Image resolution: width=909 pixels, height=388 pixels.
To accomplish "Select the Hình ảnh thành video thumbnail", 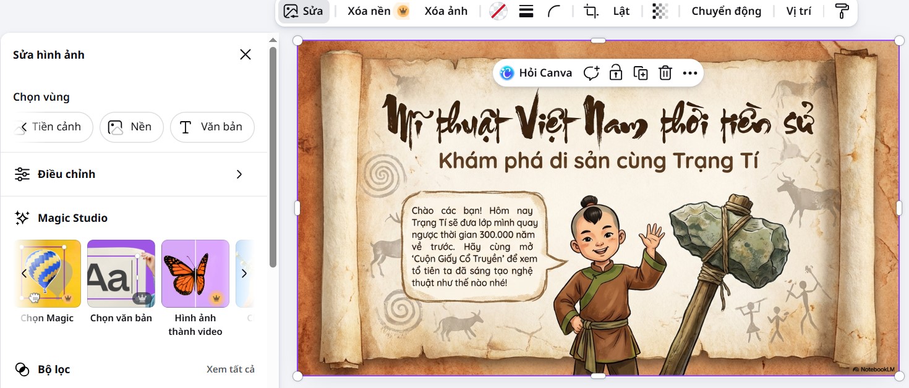I will pyautogui.click(x=195, y=273).
